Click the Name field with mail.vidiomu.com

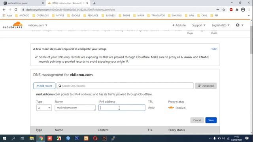75,108
